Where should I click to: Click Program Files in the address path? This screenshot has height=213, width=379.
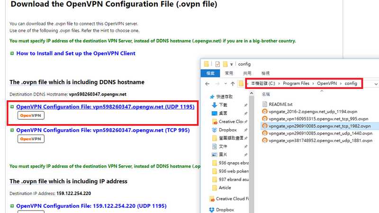pyautogui.click(x=296, y=83)
